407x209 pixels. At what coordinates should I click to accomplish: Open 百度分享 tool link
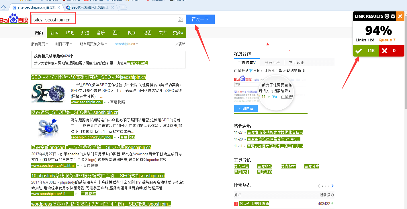point(312,166)
